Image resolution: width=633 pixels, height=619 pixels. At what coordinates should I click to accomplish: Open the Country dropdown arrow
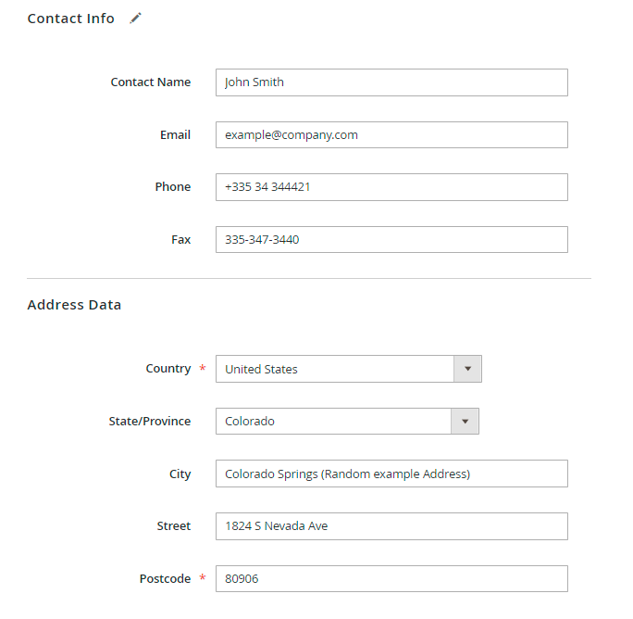467,369
